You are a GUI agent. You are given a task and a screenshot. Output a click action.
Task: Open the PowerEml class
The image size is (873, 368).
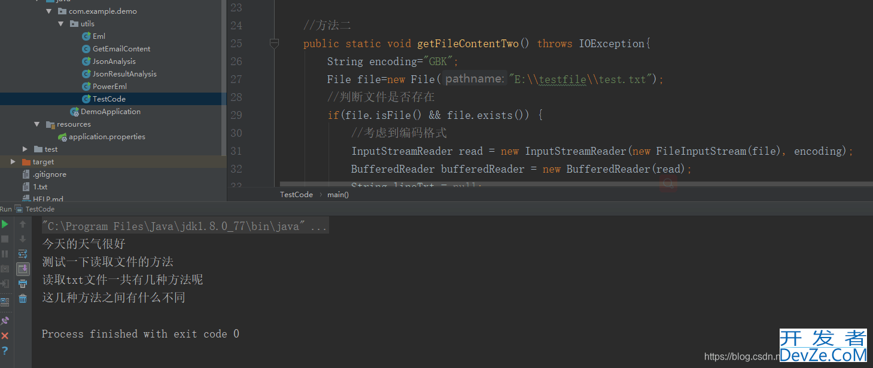pyautogui.click(x=109, y=87)
